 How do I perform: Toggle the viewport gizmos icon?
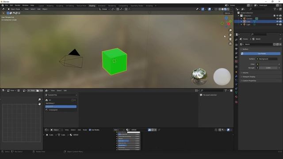pos(203,9)
